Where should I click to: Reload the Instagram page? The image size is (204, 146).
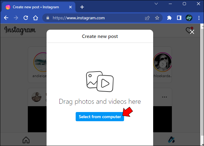[26, 18]
